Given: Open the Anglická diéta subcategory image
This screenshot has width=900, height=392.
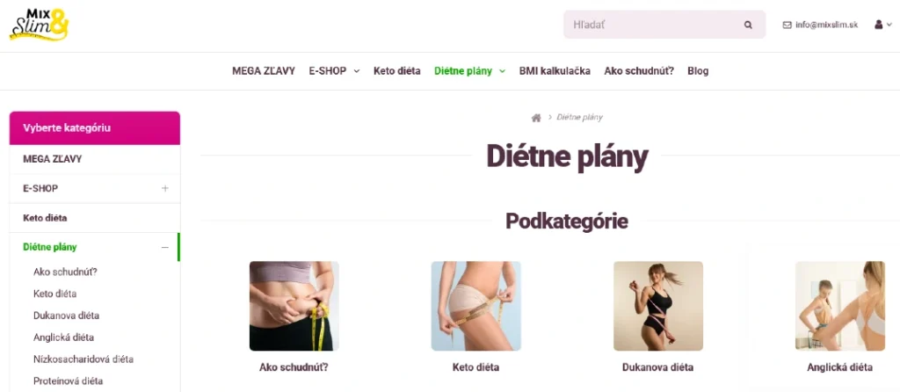Looking at the screenshot, I should 839,306.
